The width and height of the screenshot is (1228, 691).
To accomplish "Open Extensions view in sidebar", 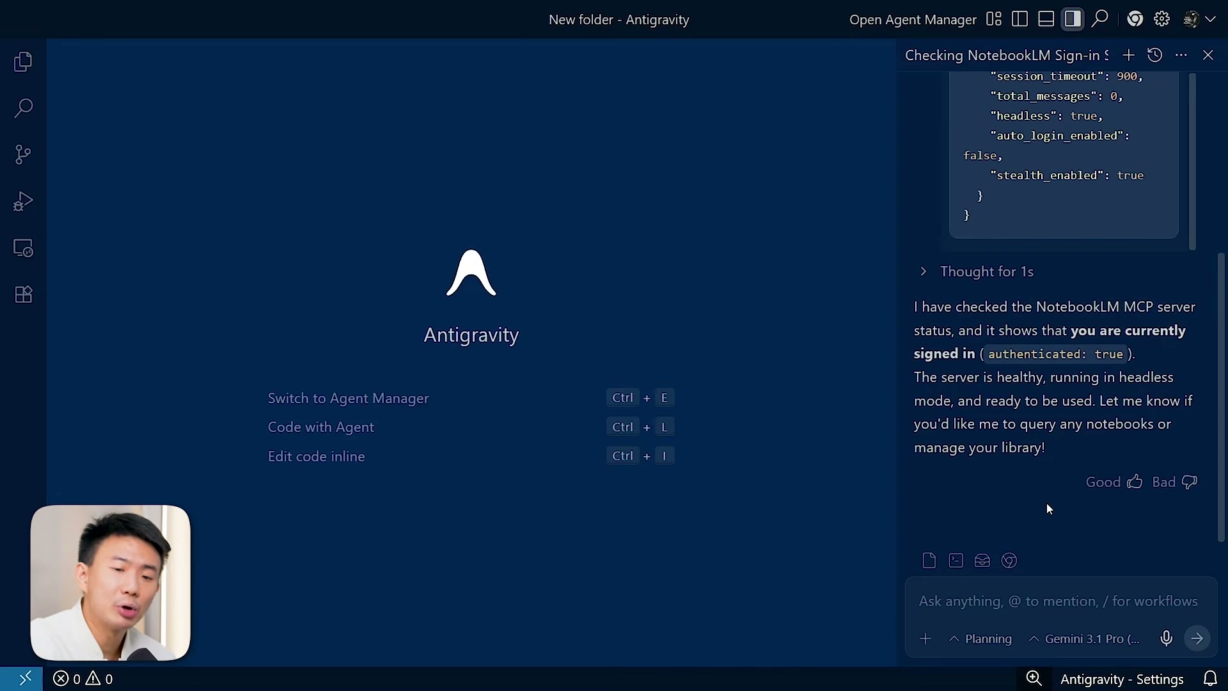I will click(23, 294).
